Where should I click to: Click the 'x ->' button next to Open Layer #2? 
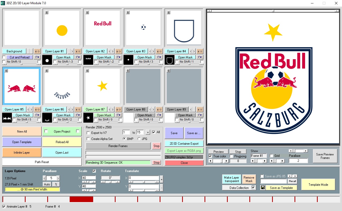coord(118,51)
